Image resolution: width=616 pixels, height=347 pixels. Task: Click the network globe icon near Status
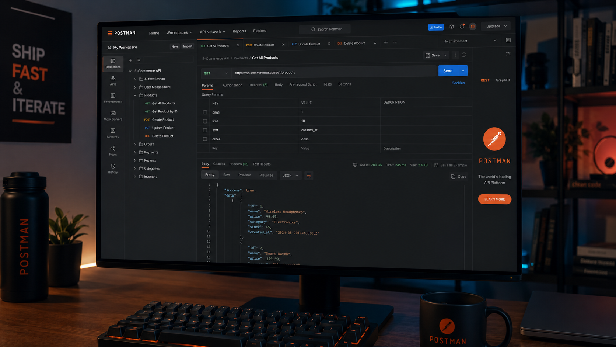[x=355, y=165]
